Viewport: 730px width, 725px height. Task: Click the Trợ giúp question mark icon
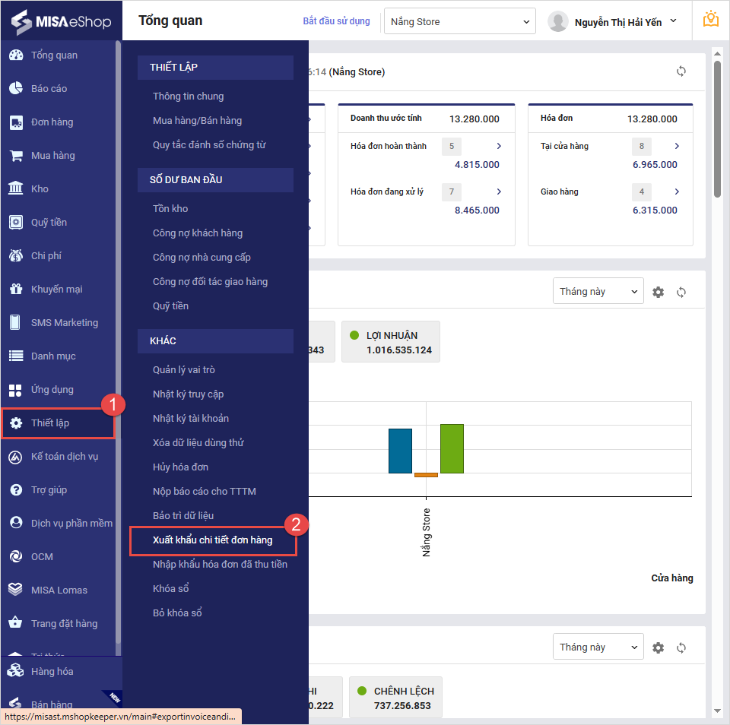15,490
